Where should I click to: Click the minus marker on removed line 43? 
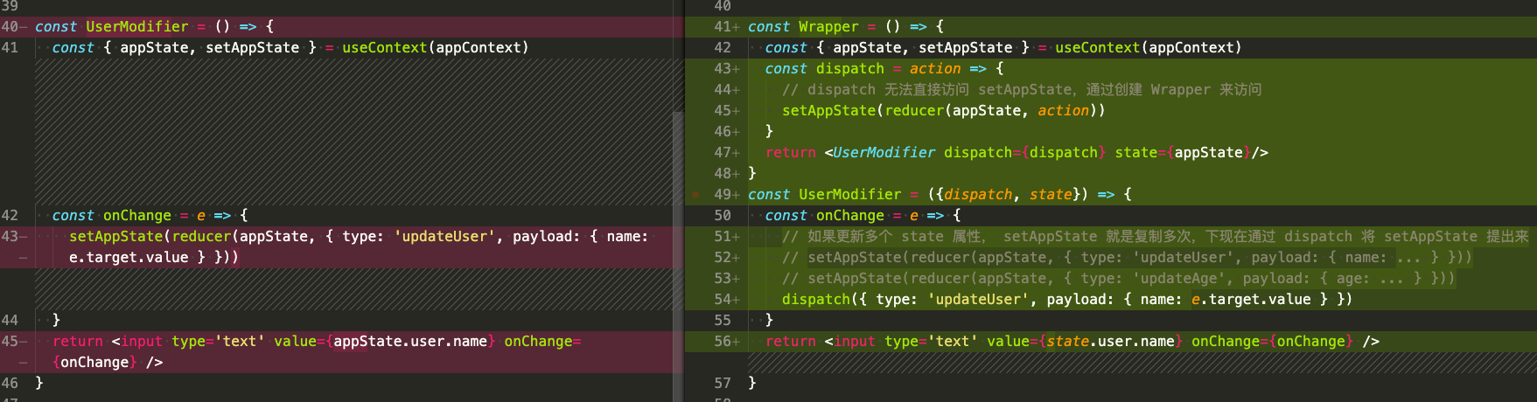(x=24, y=237)
